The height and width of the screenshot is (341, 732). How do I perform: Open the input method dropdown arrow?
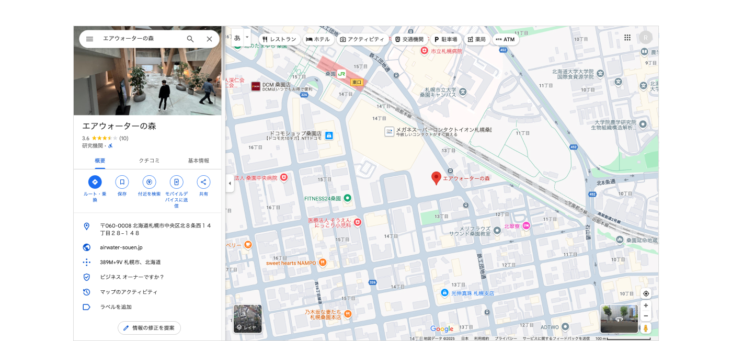pos(247,38)
